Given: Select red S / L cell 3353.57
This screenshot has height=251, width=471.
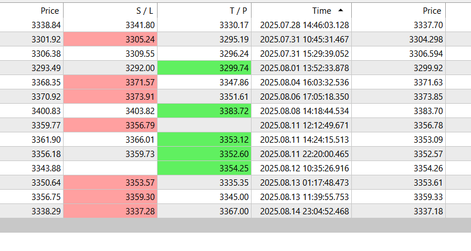Looking at the screenshot, I should pos(111,182).
